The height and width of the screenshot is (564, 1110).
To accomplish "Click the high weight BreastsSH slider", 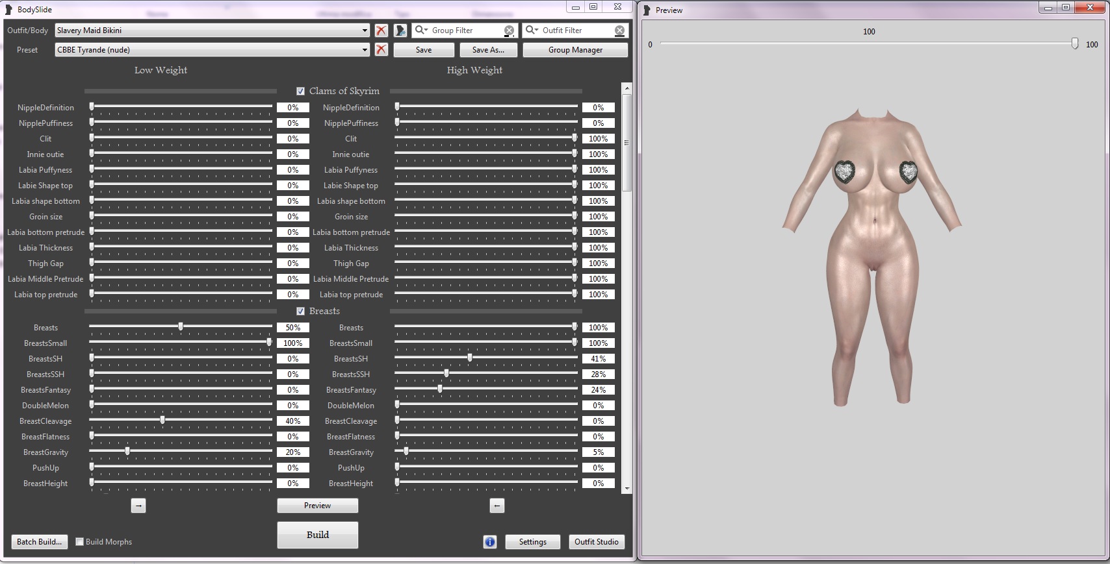I will 485,358.
